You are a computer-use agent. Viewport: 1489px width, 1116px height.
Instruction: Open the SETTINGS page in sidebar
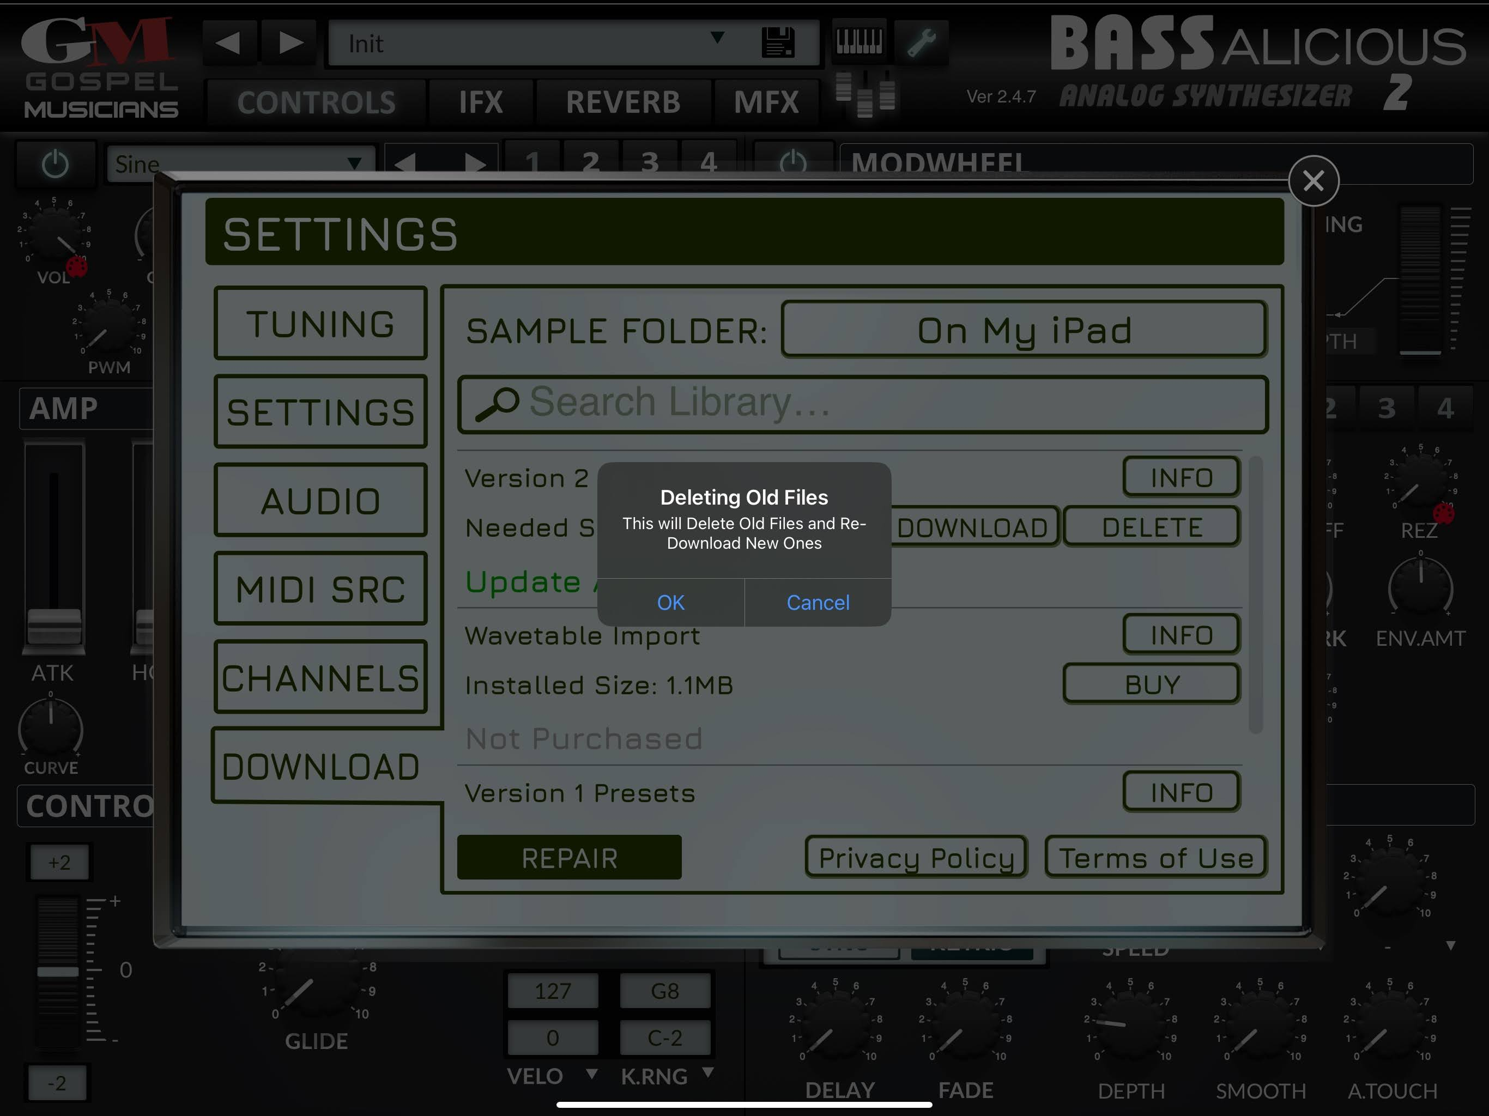click(320, 412)
